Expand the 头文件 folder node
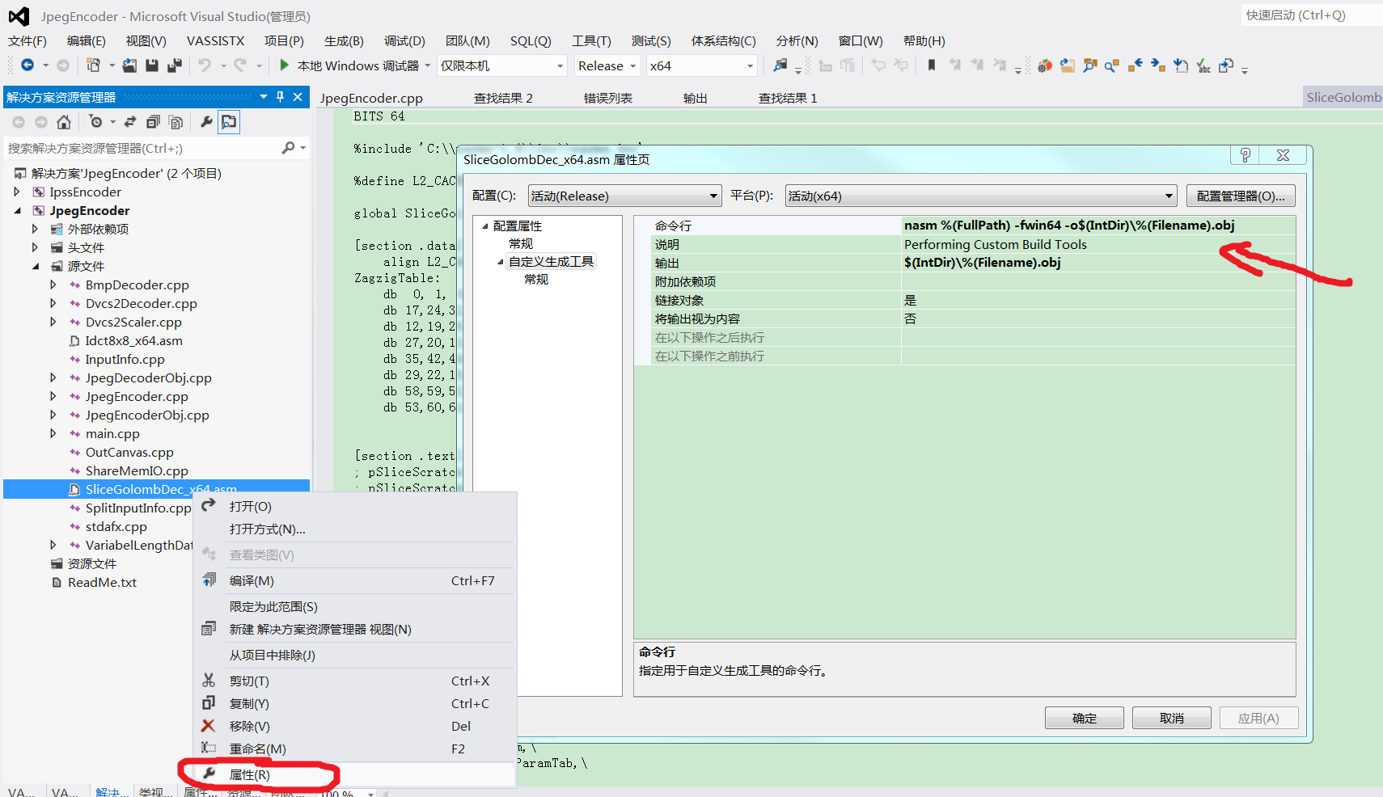The image size is (1383, 797). [35, 248]
